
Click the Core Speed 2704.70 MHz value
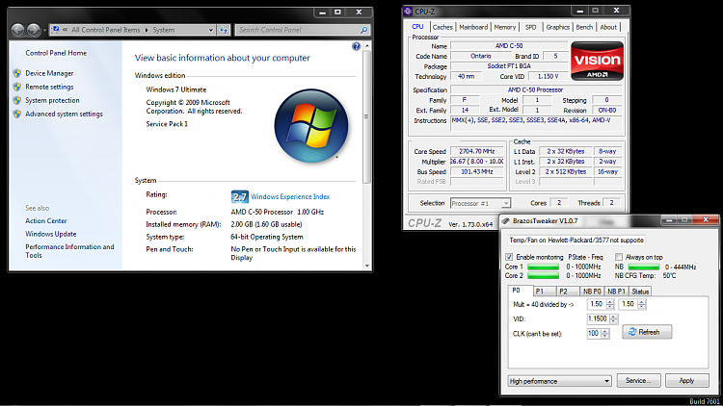(477, 151)
